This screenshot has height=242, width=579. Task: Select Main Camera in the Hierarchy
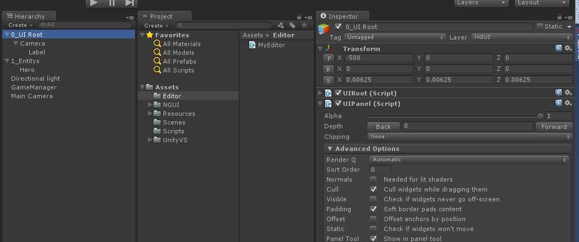[32, 96]
